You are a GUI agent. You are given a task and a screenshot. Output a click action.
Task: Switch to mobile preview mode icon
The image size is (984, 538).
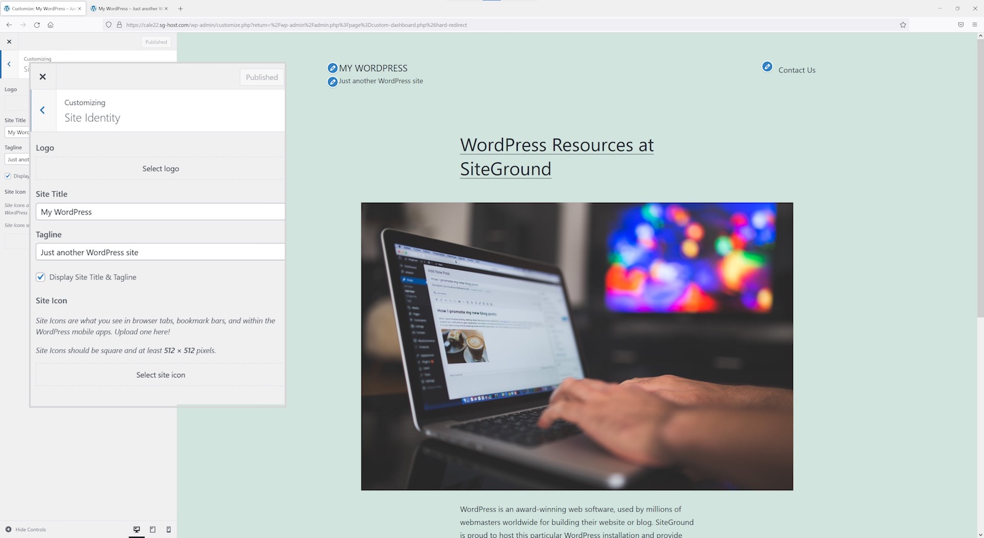(x=169, y=529)
